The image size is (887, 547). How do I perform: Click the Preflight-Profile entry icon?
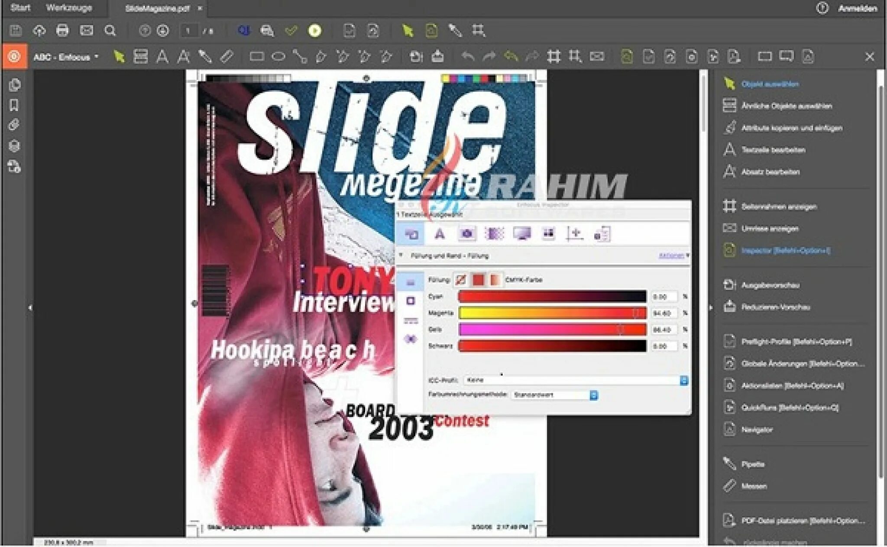729,341
